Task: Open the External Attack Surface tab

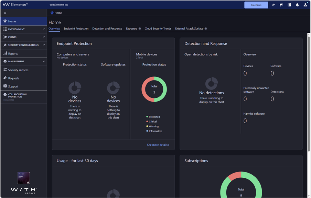Action: 189,29
